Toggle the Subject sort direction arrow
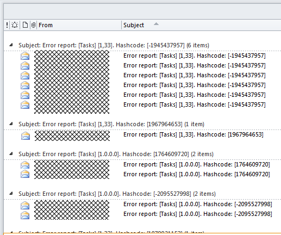281x235 pixels. [156, 24]
